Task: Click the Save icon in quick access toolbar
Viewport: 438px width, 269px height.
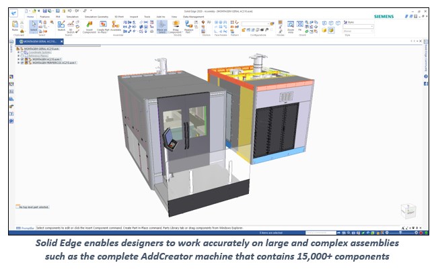Action: point(44,11)
